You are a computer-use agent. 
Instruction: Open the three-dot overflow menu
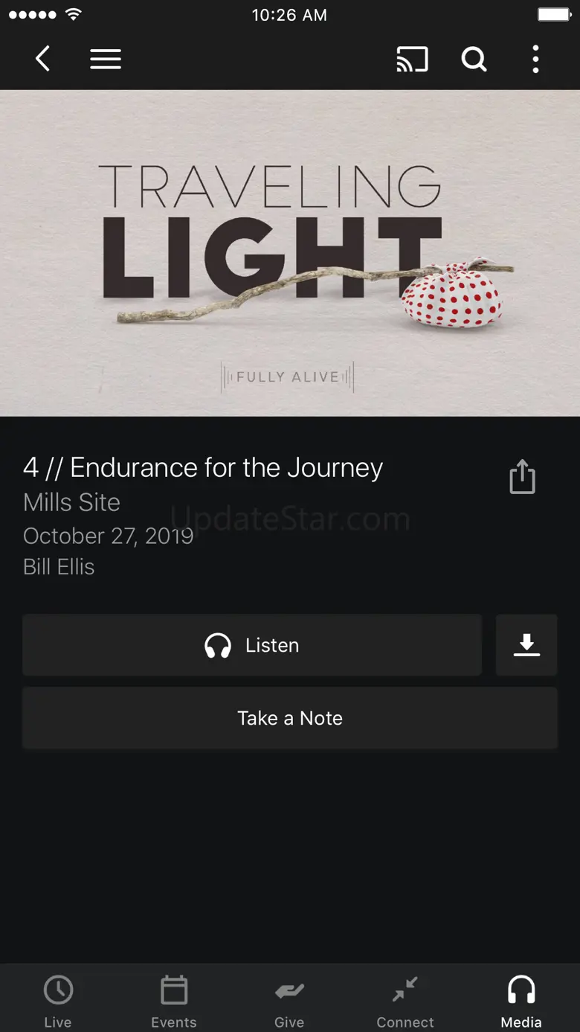coord(535,60)
